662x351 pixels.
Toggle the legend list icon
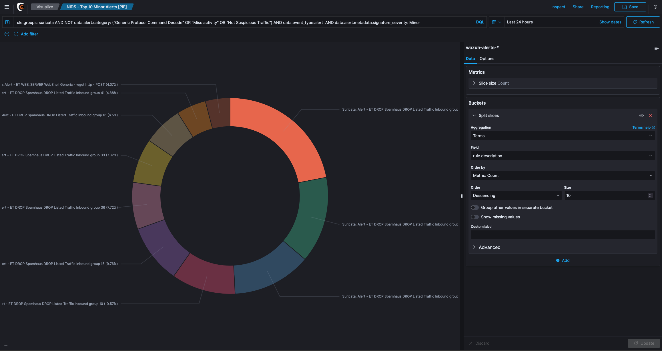pos(6,344)
